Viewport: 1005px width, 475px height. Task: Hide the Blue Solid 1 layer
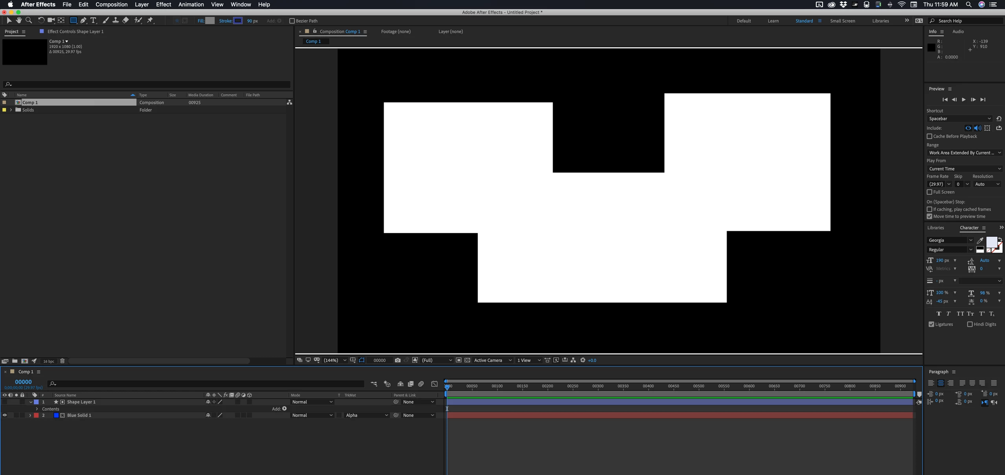(5, 415)
